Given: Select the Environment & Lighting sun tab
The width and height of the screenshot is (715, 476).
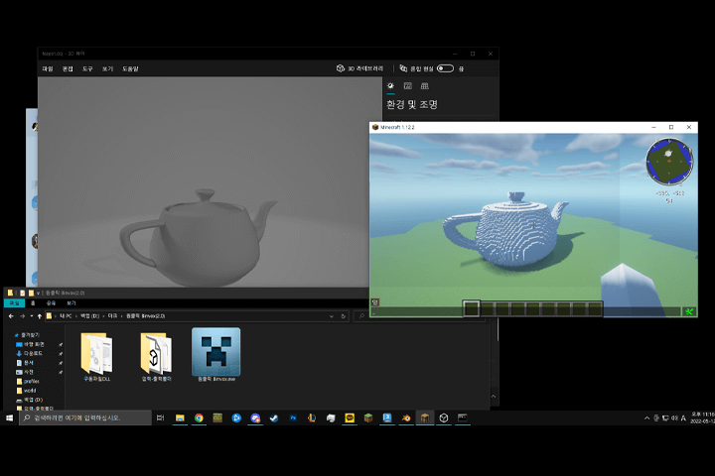Looking at the screenshot, I should click(391, 85).
